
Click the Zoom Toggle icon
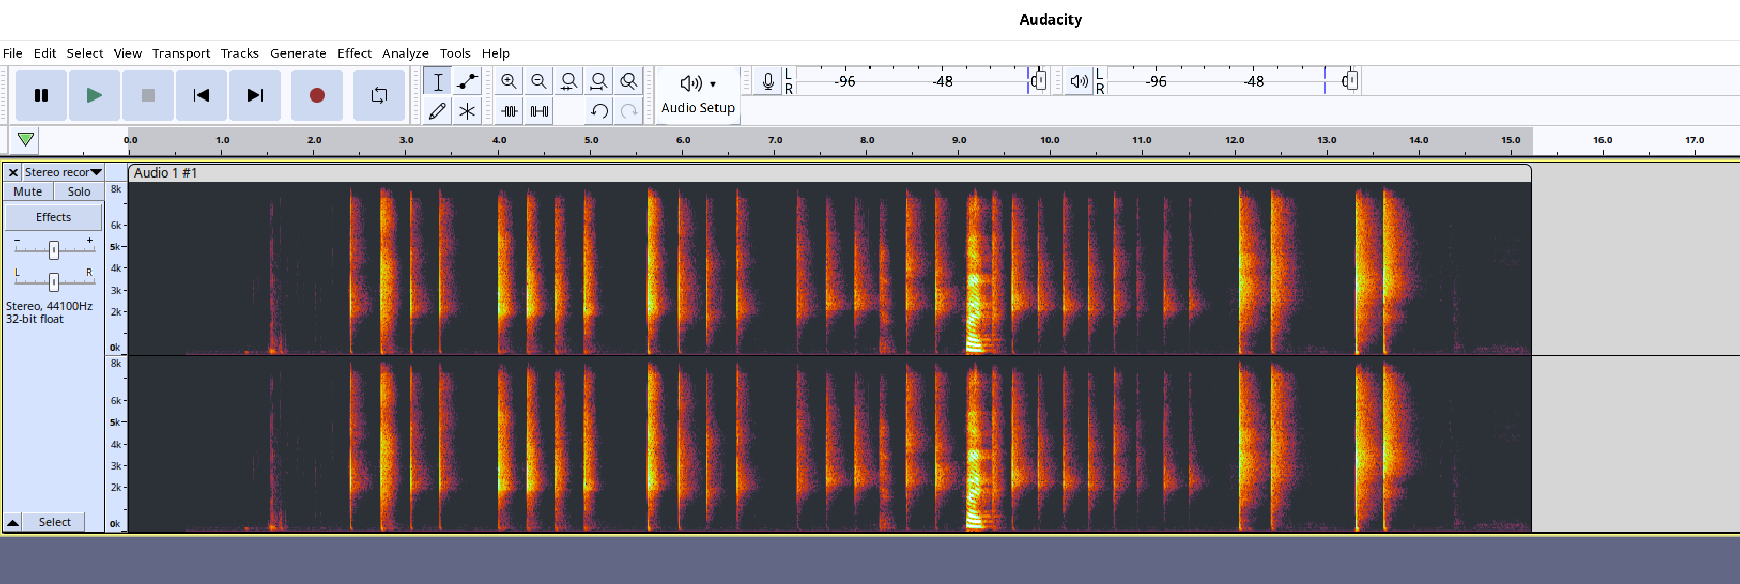(x=628, y=82)
